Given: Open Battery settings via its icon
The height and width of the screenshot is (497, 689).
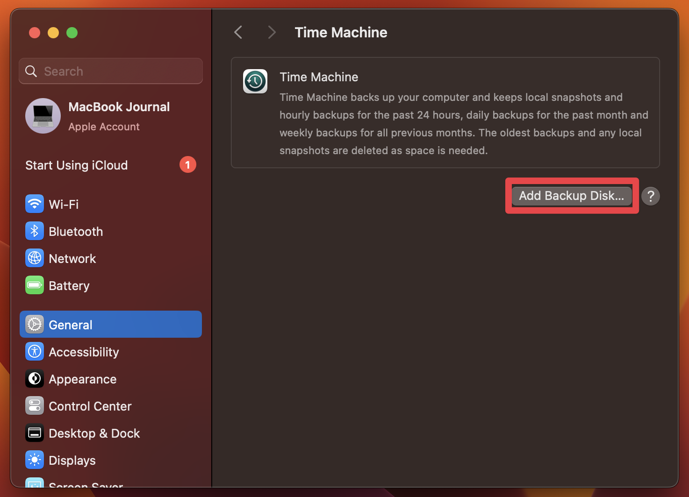Looking at the screenshot, I should (35, 285).
